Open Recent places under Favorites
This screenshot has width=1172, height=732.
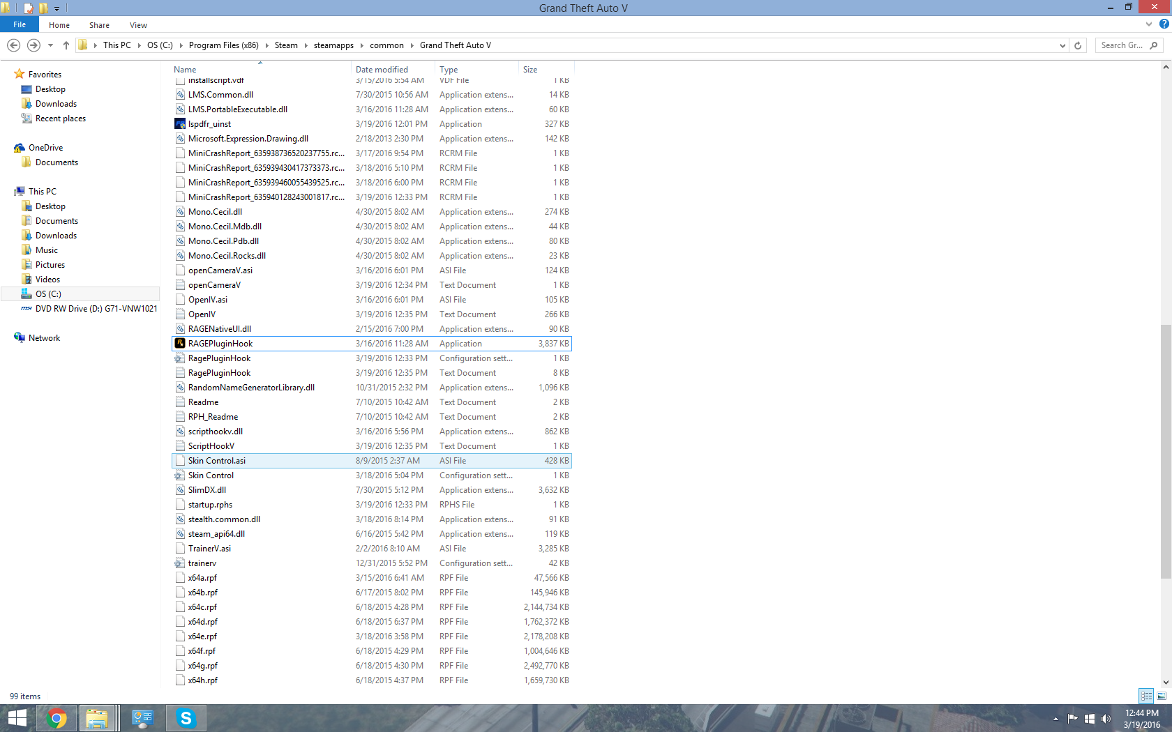(x=61, y=119)
